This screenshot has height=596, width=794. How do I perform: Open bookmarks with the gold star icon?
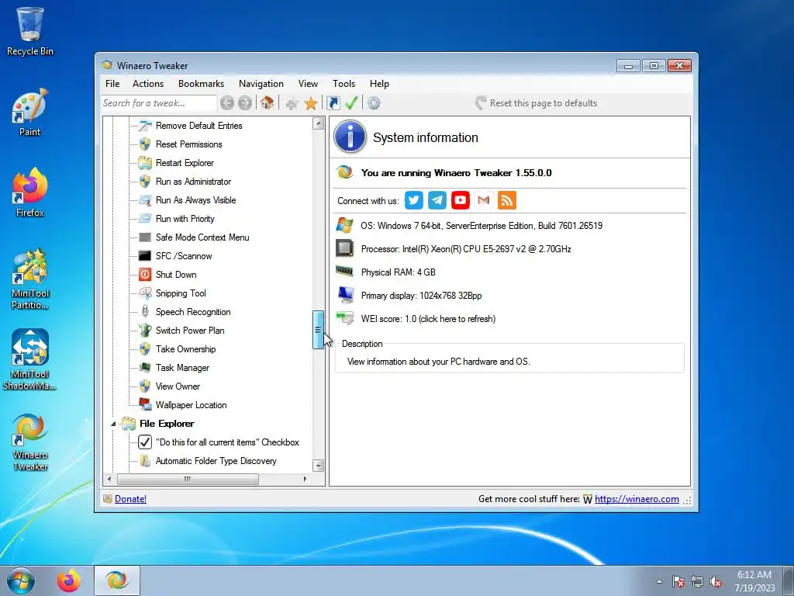[x=311, y=103]
